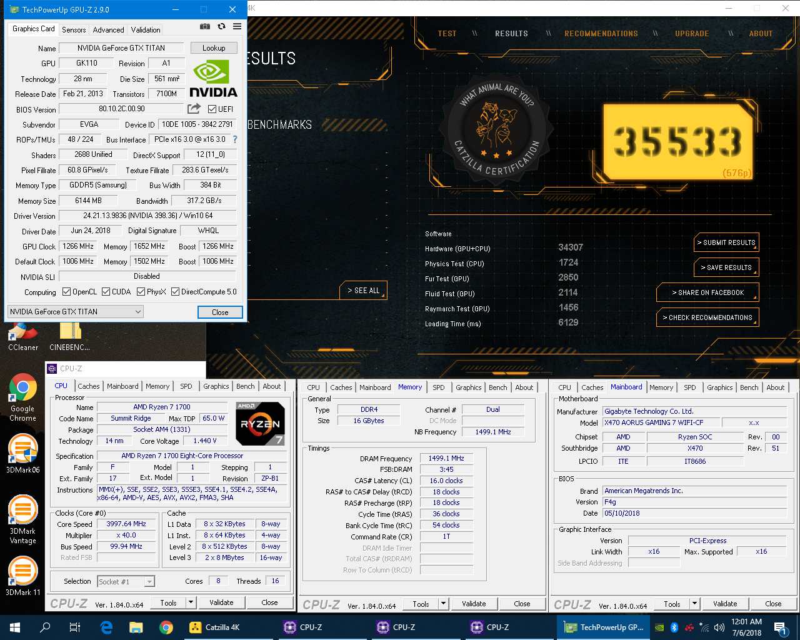Open Google Chrome desktop shortcut

22,397
